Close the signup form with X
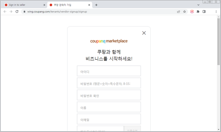The width and height of the screenshot is (221, 132). [144, 33]
